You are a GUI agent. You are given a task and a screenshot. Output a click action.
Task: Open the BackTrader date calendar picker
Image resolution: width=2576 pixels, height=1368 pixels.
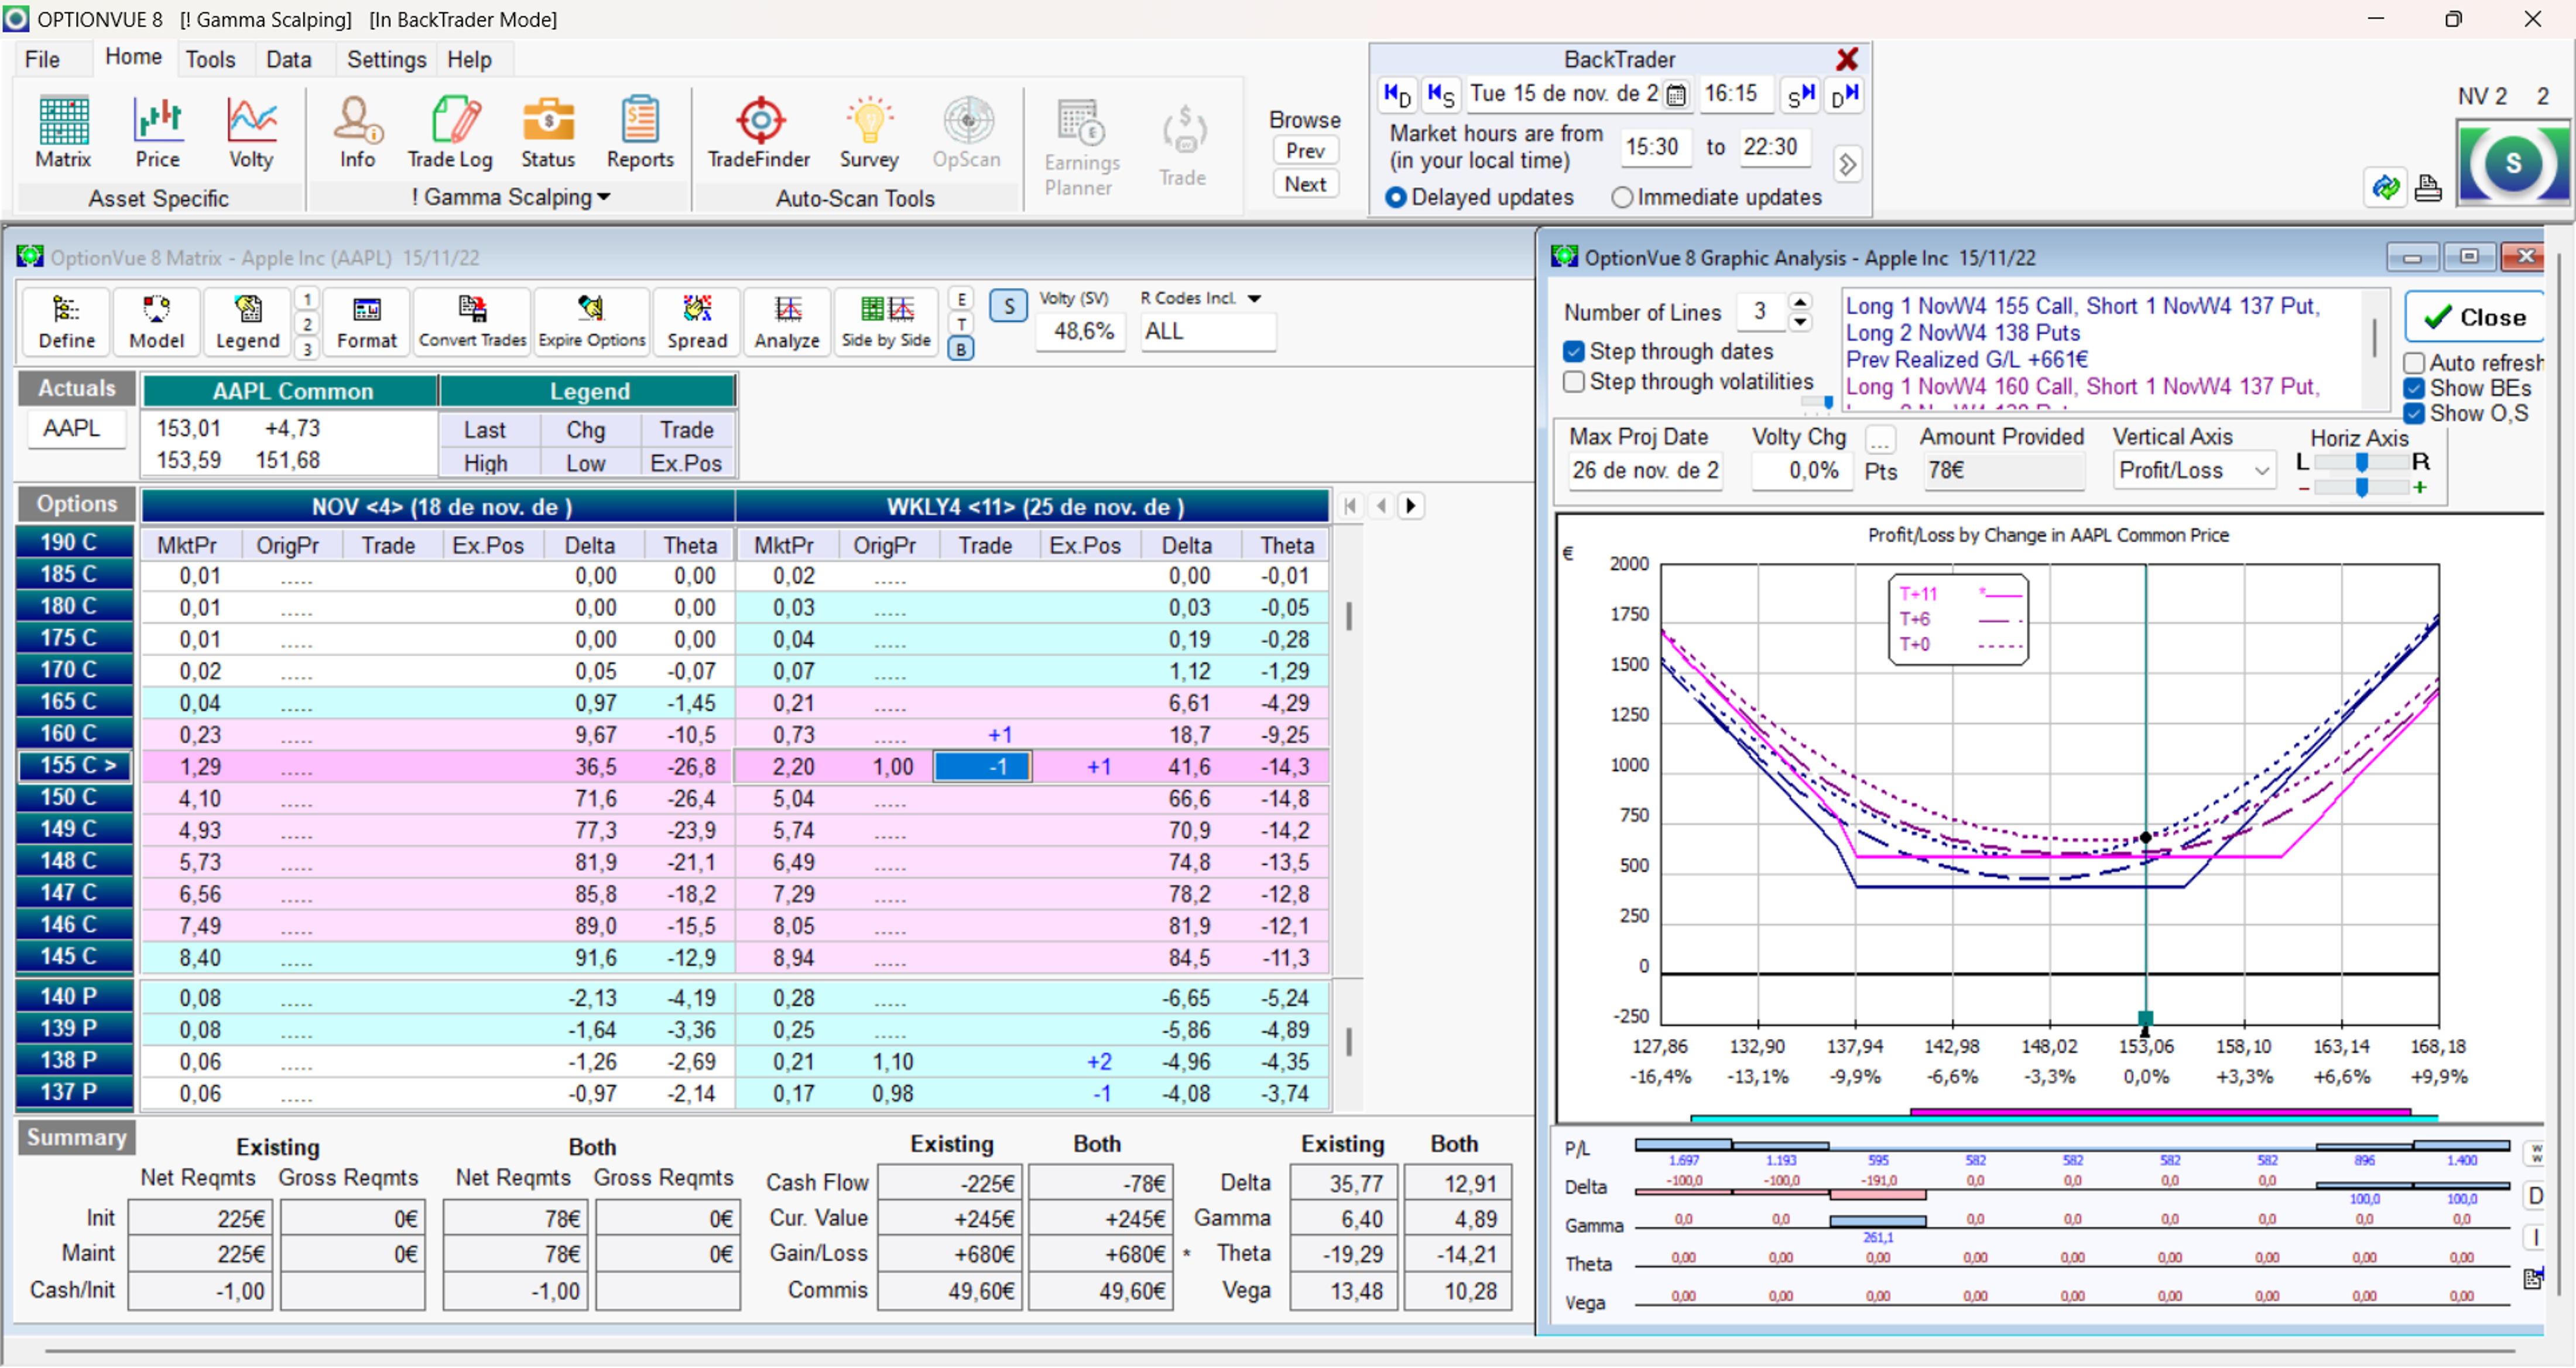1677,95
